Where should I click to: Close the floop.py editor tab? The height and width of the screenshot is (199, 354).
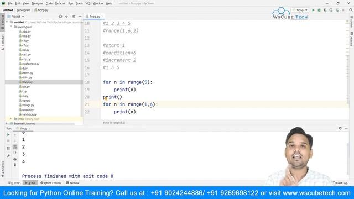point(102,17)
